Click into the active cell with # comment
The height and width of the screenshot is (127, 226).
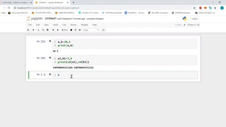(124, 75)
